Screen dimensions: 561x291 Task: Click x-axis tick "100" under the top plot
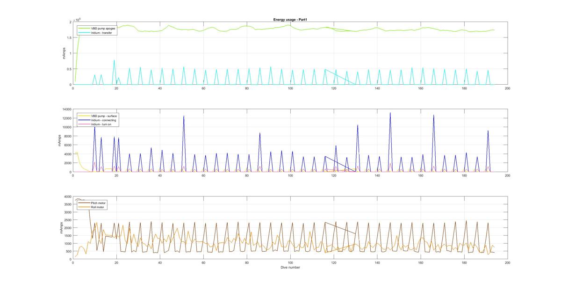[290, 88]
